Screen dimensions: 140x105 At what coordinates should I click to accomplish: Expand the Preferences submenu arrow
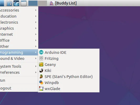point(36,72)
